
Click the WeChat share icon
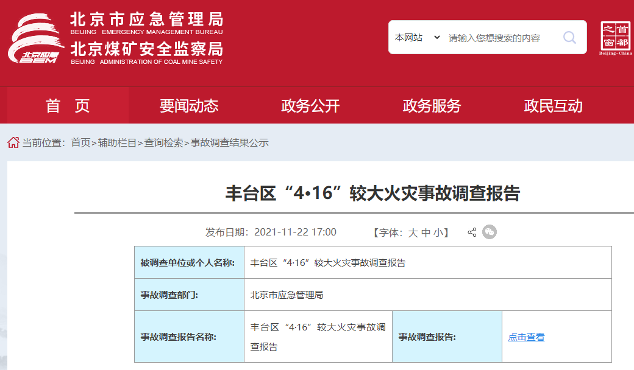(x=490, y=232)
